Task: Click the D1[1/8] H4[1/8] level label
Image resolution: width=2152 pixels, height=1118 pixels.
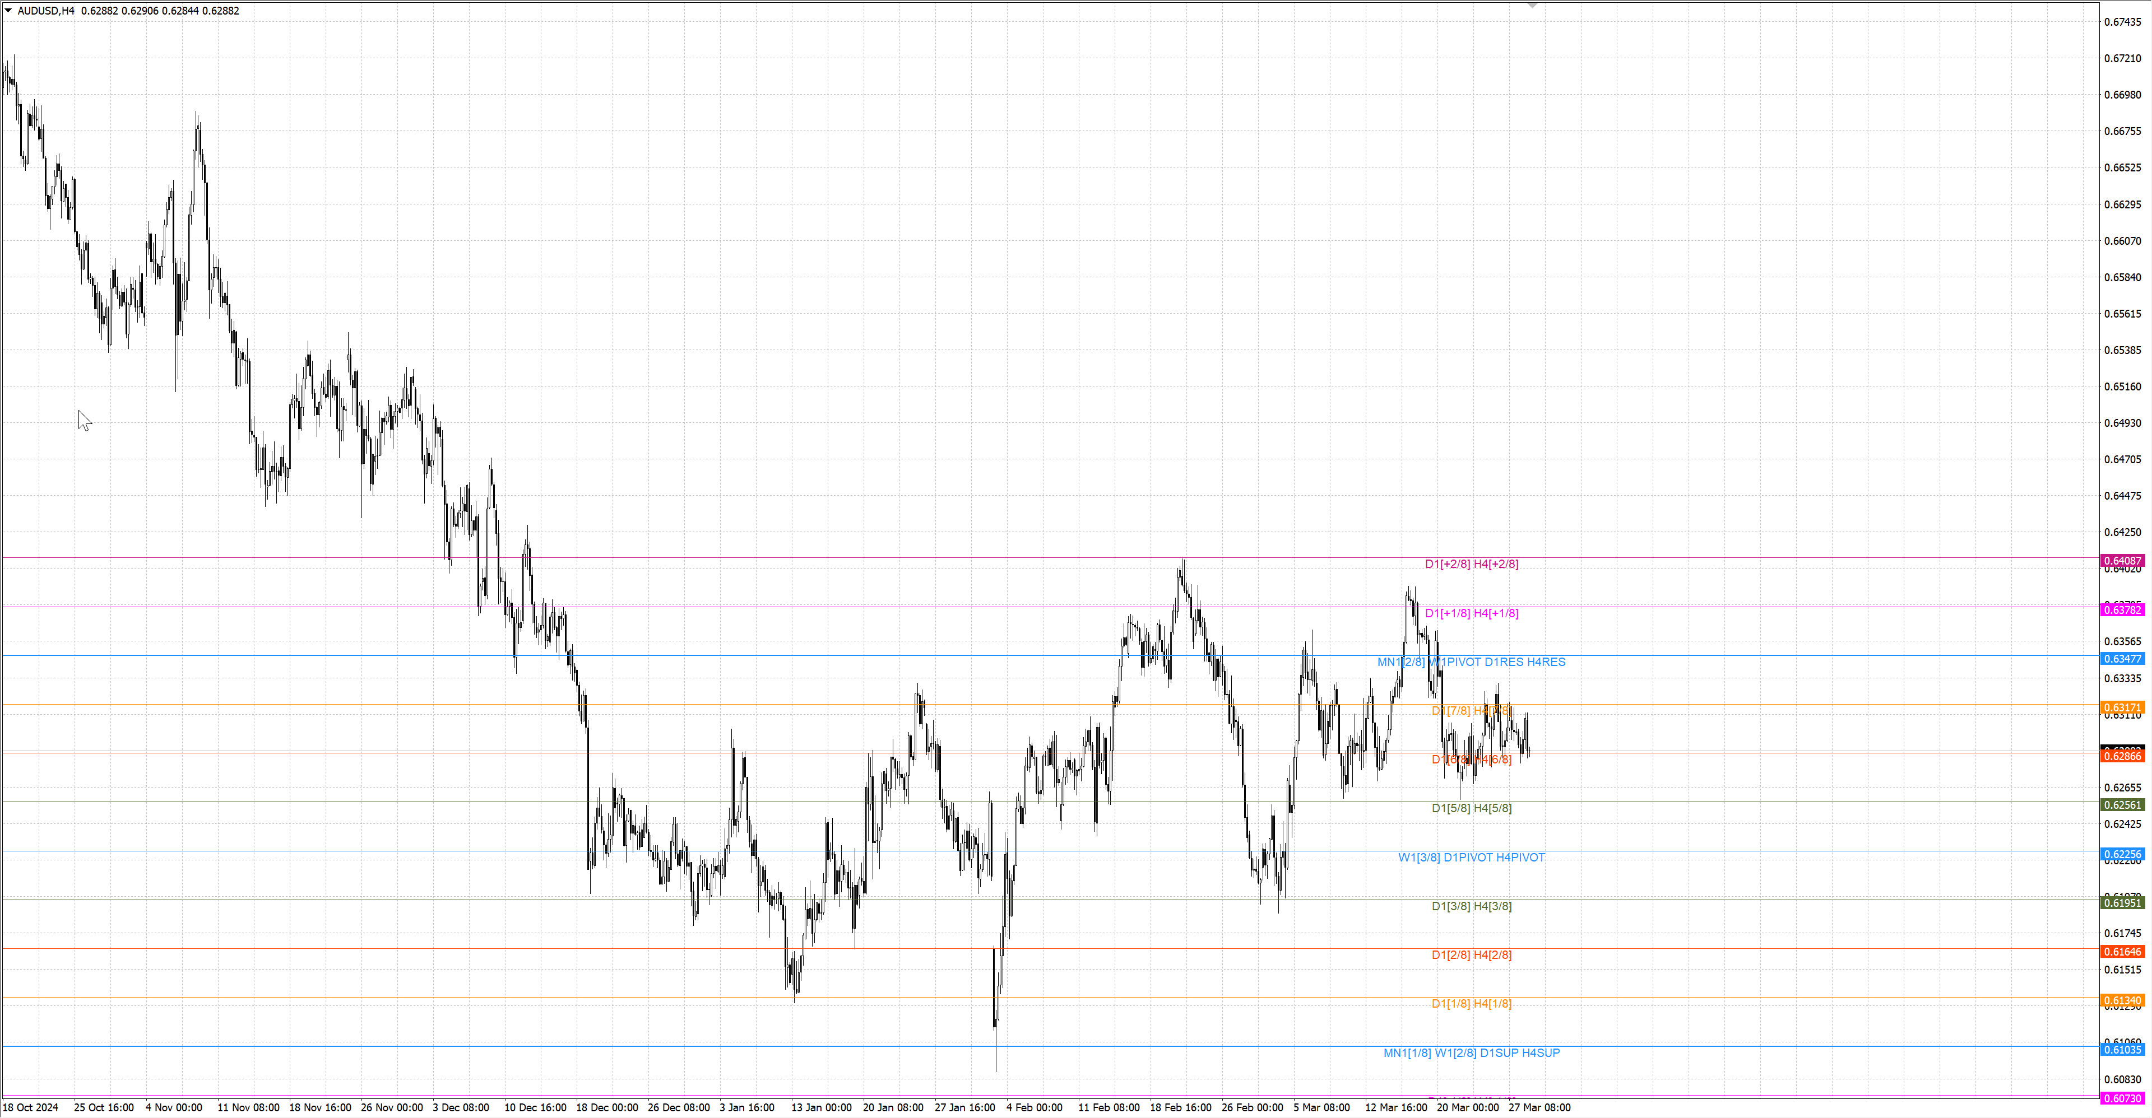Action: tap(1471, 1004)
